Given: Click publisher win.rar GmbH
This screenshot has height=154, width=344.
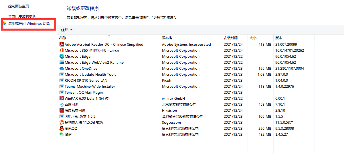Looking at the screenshot, I should click(x=173, y=98).
